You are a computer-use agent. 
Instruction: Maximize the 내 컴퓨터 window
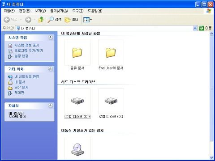click(204, 4)
